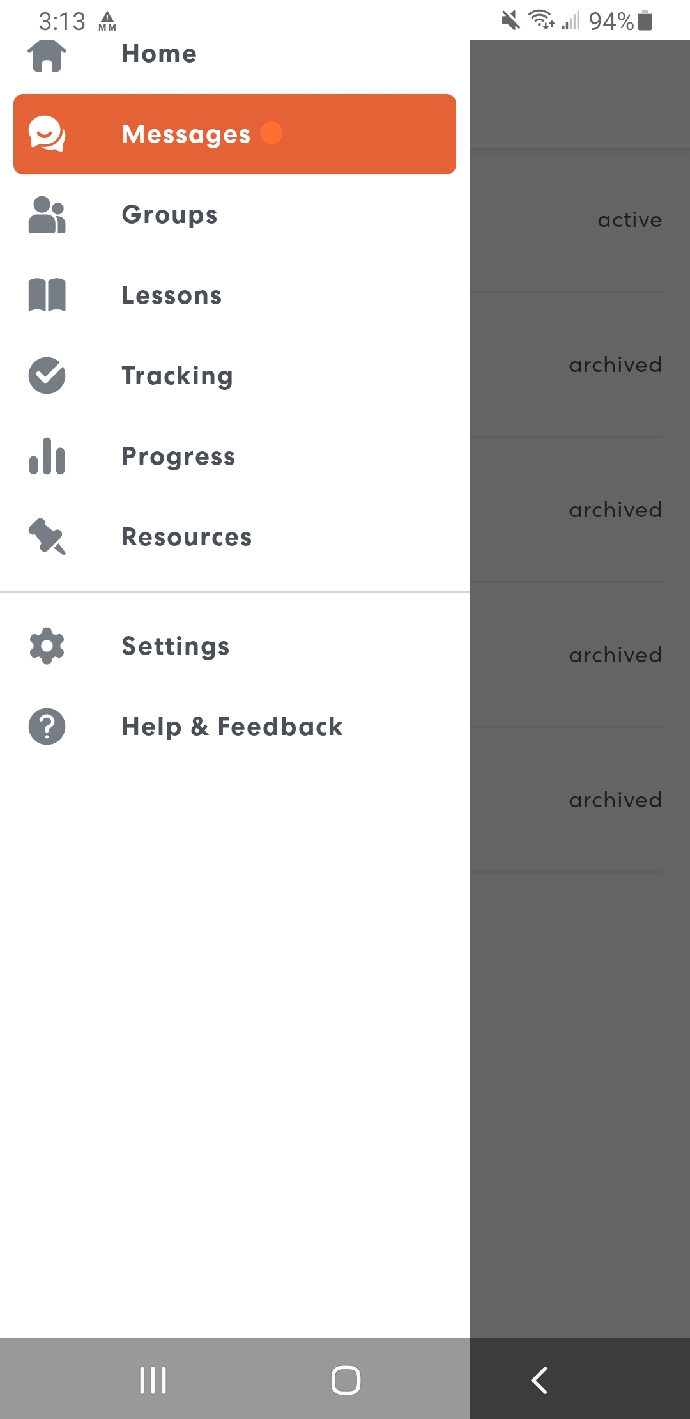Image resolution: width=690 pixels, height=1419 pixels.
Task: Tap the Progress bar chart icon
Action: (x=47, y=456)
